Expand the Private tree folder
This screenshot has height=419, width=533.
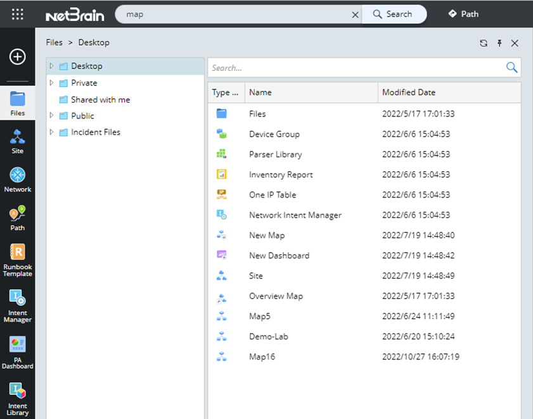52,82
